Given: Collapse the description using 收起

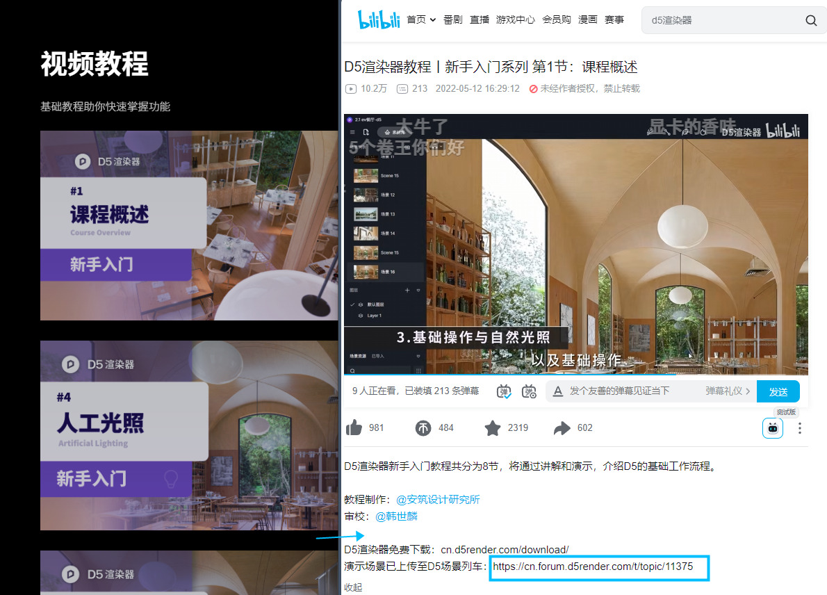Looking at the screenshot, I should pos(352,586).
